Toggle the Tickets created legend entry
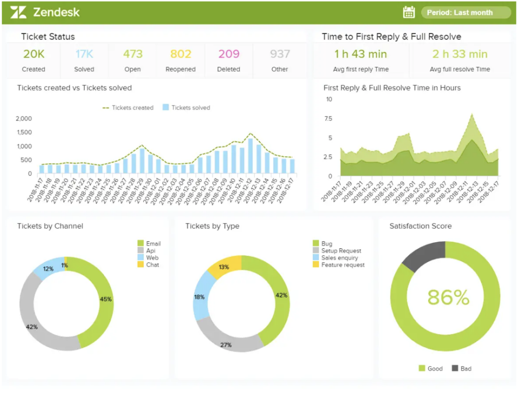520x393 pixels. coord(128,108)
